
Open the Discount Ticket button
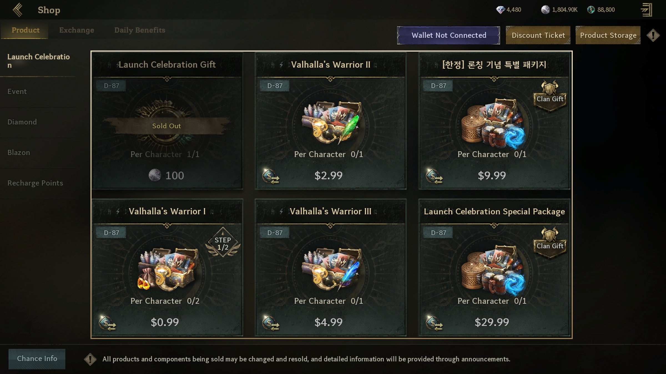pyautogui.click(x=538, y=35)
